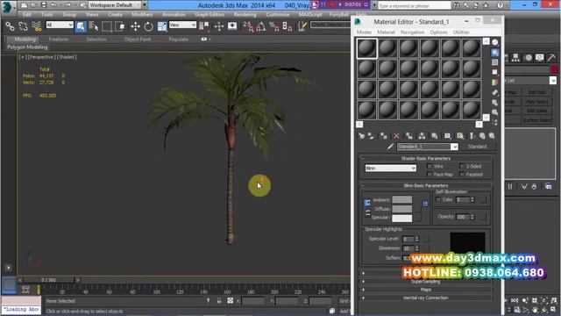Viewport: 561px width, 316px height.
Task: Collapse Blinn Basic Parameters rollout
Action: pos(425,185)
